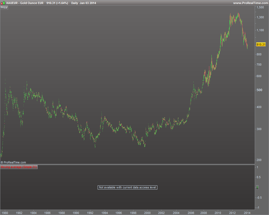Click the 1,500 price axis label
The image size is (269, 215).
coord(260,7)
